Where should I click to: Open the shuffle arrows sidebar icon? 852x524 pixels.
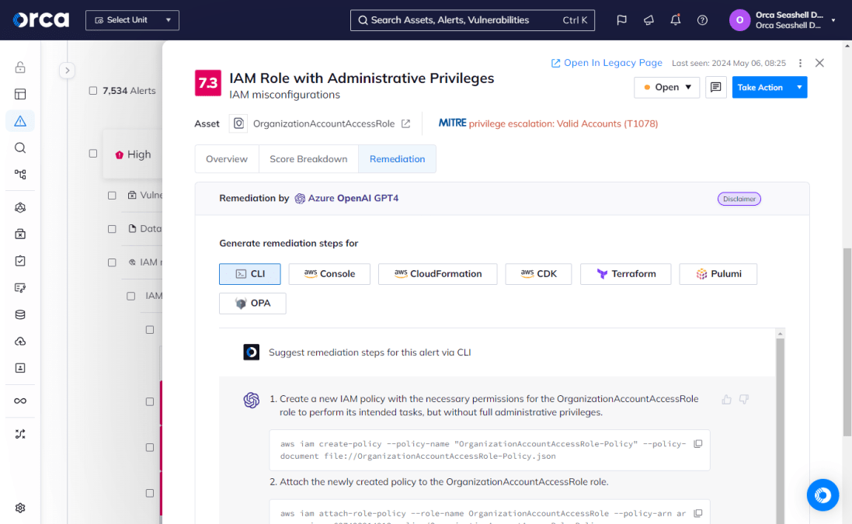pos(20,434)
